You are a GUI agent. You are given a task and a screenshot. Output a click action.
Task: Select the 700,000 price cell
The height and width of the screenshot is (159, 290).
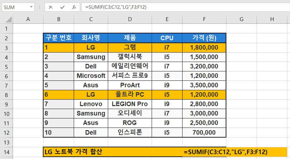[x=204, y=132]
